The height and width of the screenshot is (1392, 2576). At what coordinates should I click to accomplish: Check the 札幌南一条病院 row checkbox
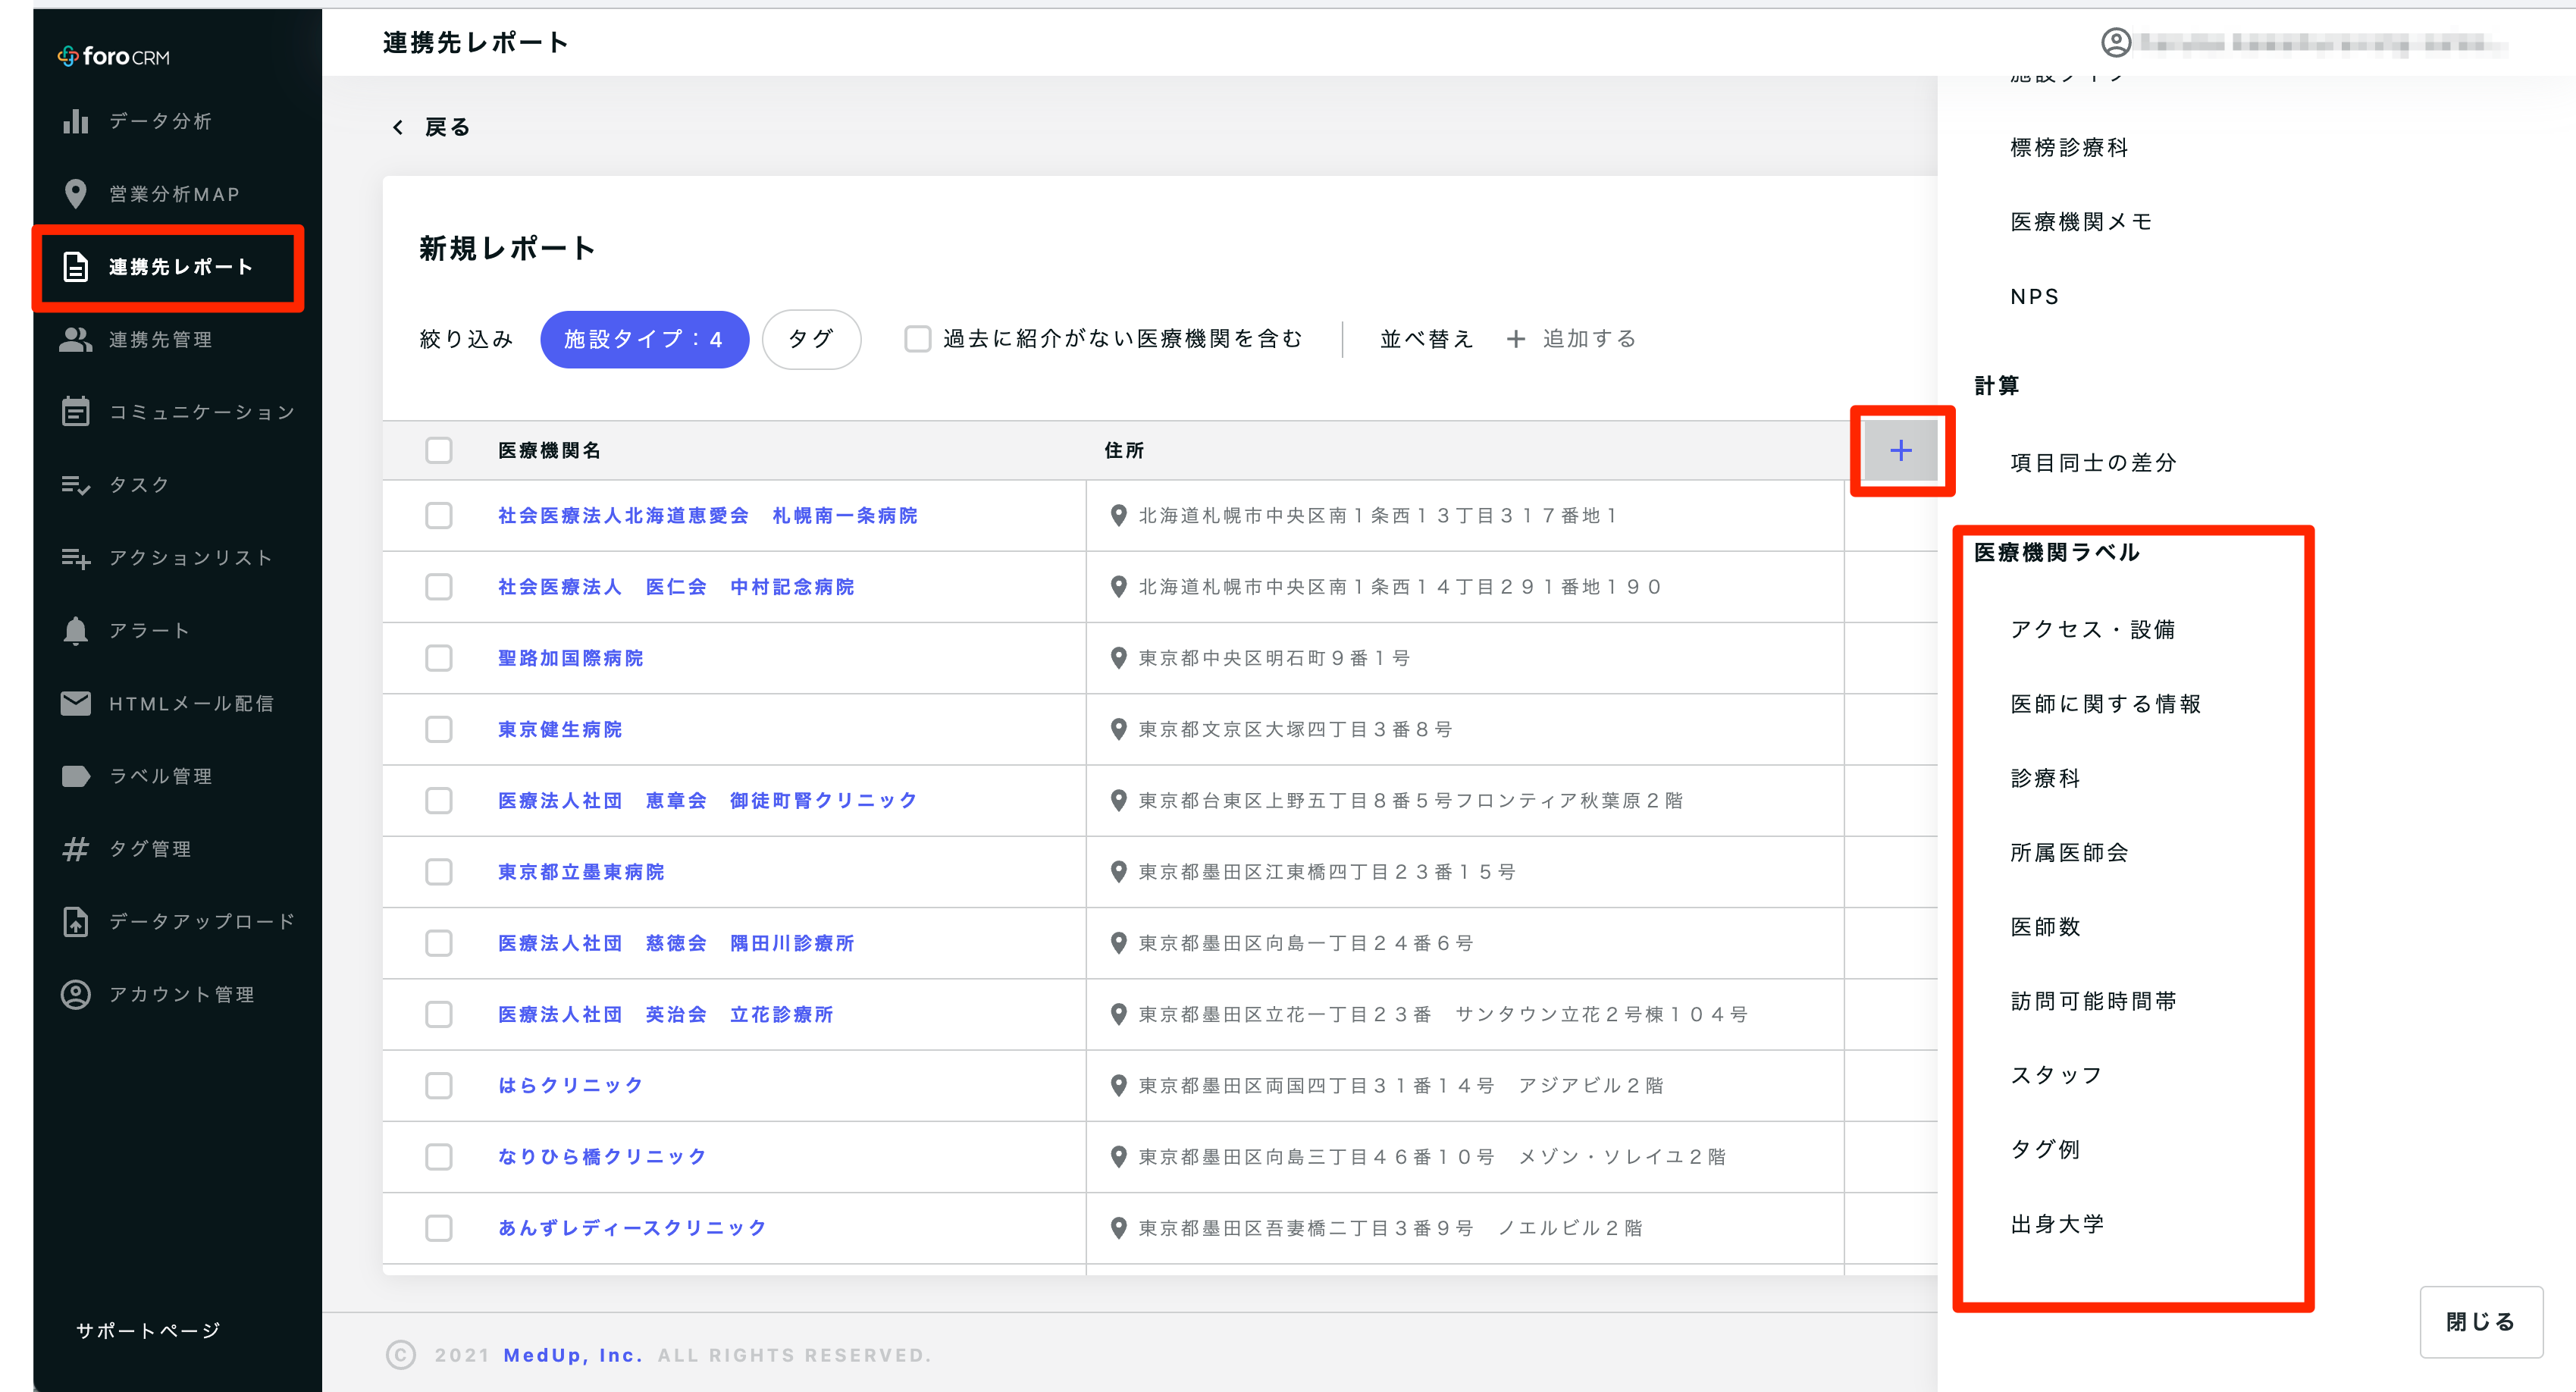tap(439, 516)
